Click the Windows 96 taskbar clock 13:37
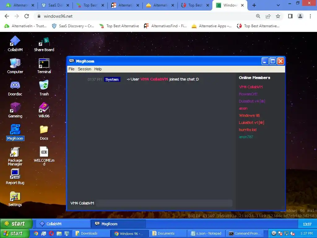This screenshot has height=238, width=317. [307, 224]
